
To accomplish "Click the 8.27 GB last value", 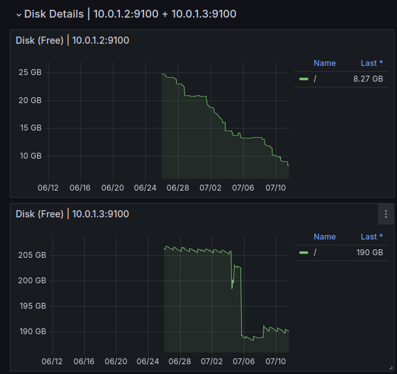I will click(x=368, y=79).
